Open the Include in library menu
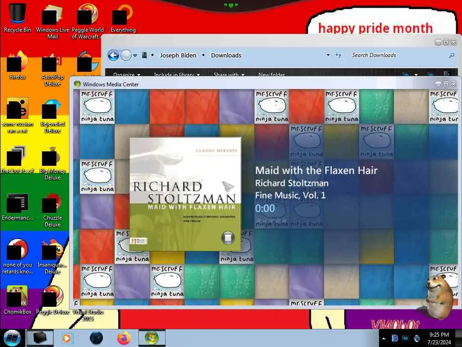 (x=177, y=75)
